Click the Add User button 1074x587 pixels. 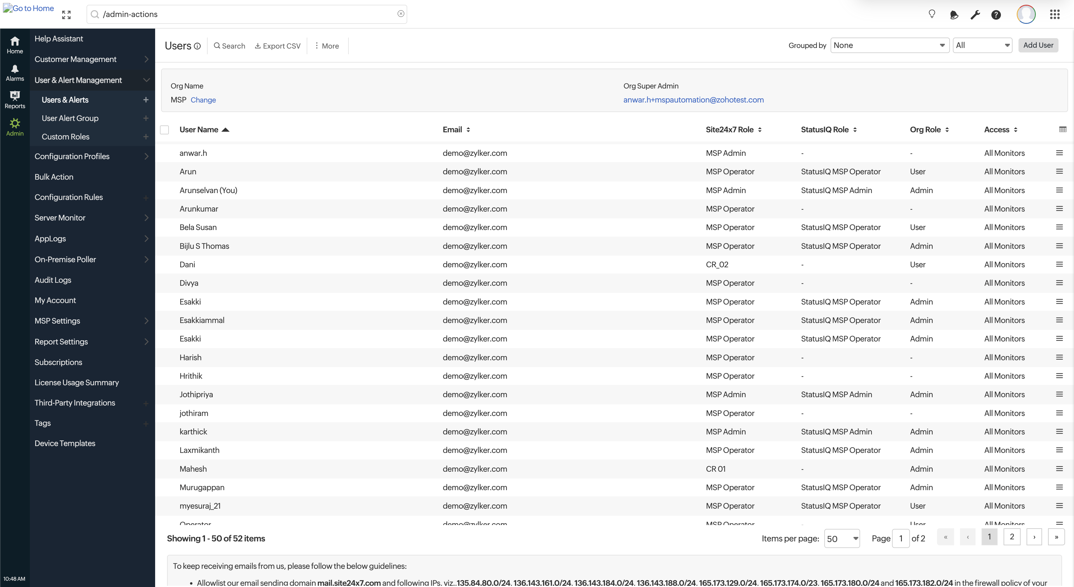(1038, 45)
